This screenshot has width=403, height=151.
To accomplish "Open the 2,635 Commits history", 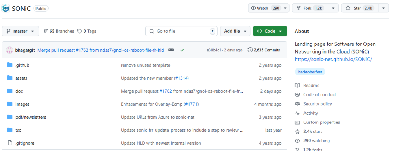I will coord(264,50).
